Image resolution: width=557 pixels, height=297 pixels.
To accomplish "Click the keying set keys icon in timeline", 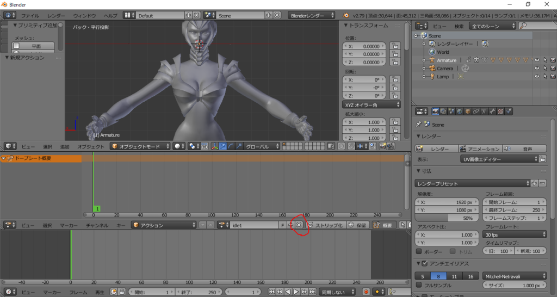I will point(392,292).
